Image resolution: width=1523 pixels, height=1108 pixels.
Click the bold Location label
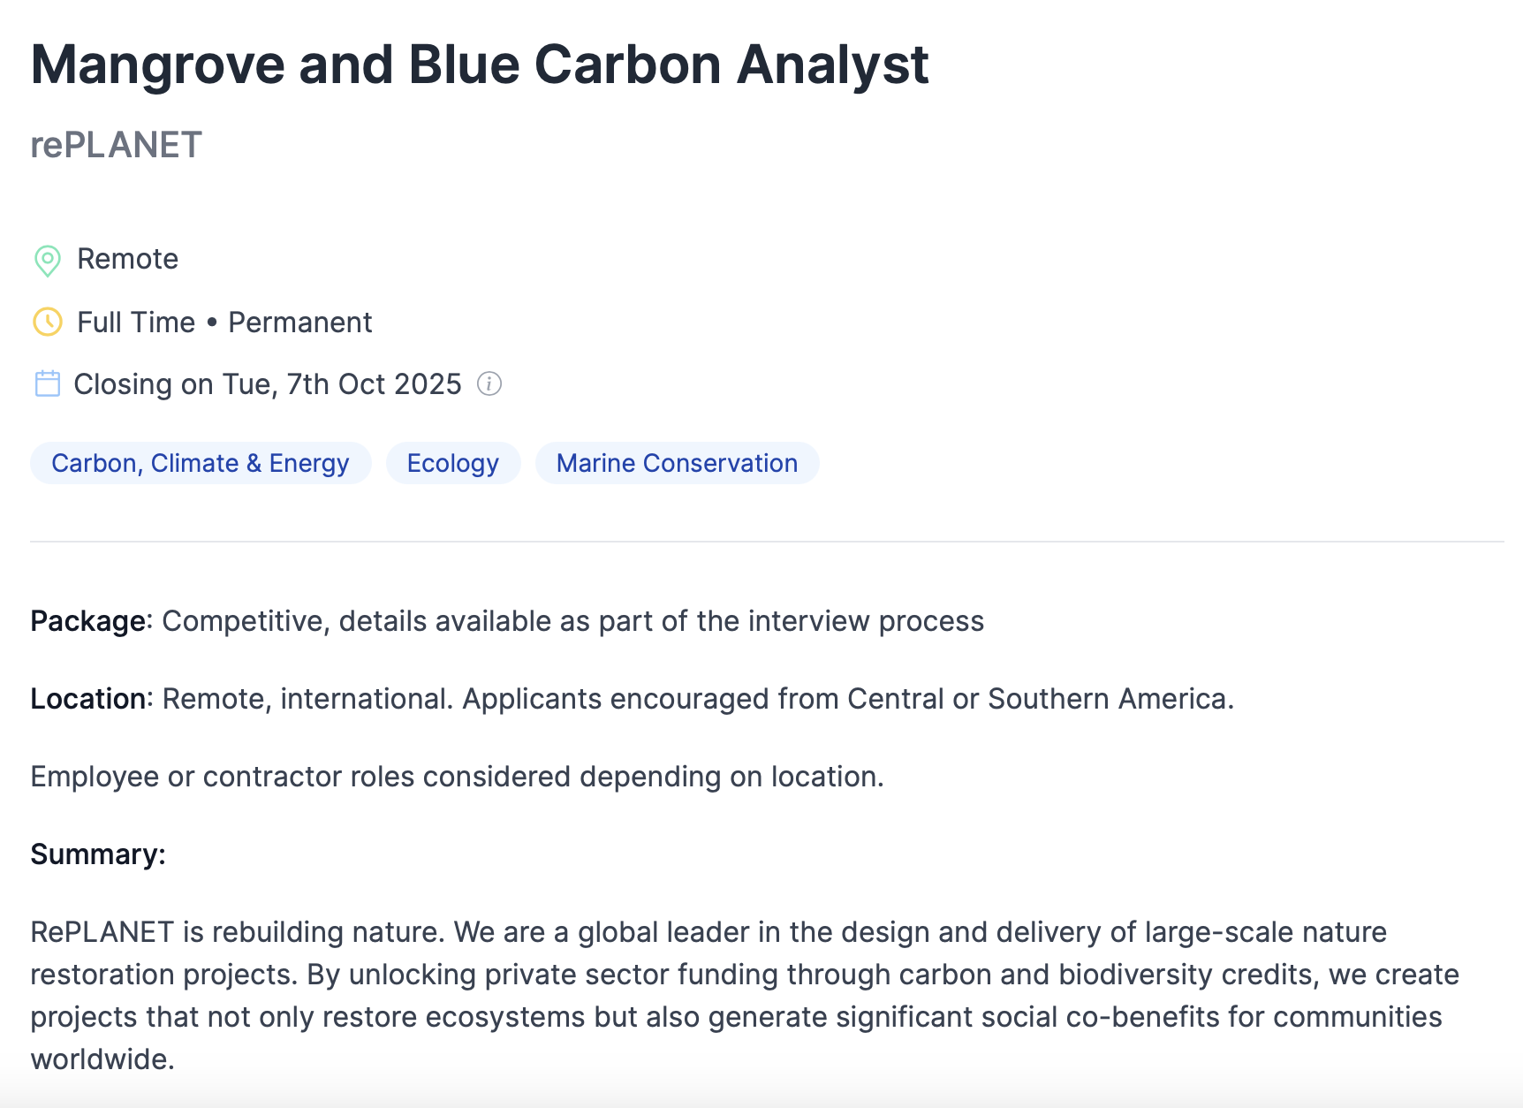(x=88, y=699)
